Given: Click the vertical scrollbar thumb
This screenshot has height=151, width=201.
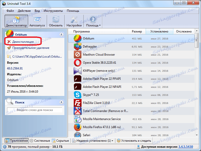Looking at the screenshot, I should (x=197, y=41).
